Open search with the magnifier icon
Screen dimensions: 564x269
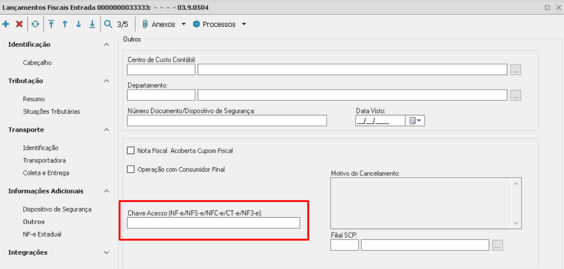click(108, 24)
